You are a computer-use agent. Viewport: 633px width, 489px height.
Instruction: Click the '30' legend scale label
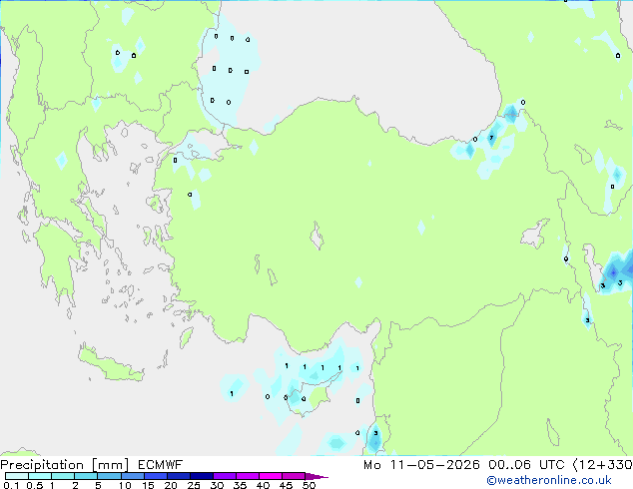pyautogui.click(x=217, y=485)
